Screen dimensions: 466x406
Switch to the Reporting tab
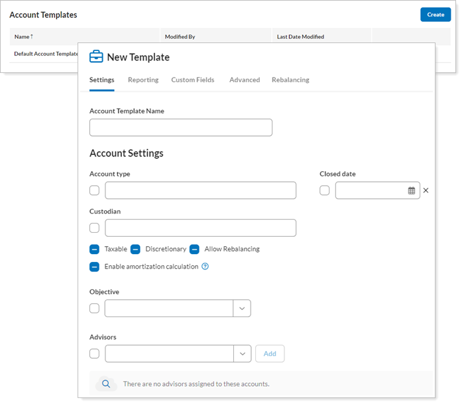pyautogui.click(x=143, y=80)
